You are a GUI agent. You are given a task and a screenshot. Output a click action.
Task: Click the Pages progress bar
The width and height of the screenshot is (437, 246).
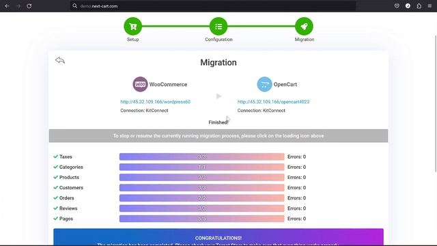(x=202, y=219)
